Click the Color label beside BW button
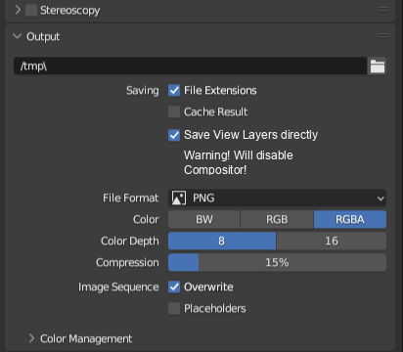403x352 pixels. (146, 219)
